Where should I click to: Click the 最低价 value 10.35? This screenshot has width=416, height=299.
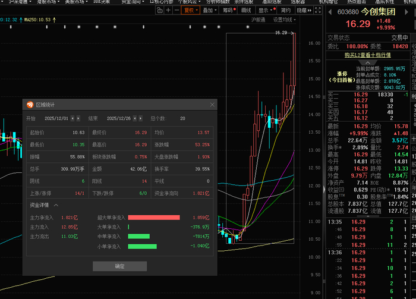[x=78, y=144]
